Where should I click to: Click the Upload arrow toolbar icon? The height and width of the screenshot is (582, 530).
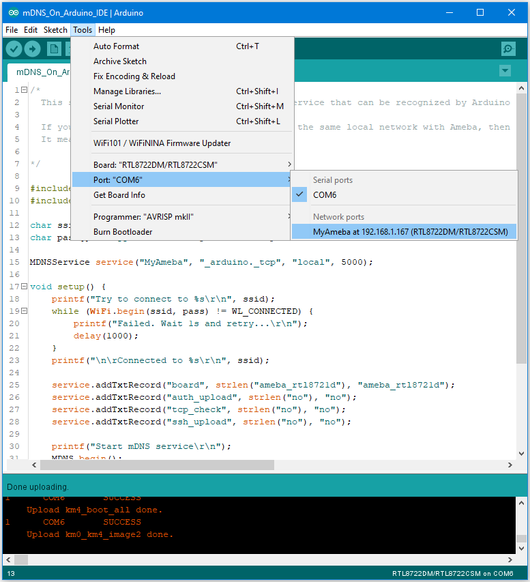point(32,48)
